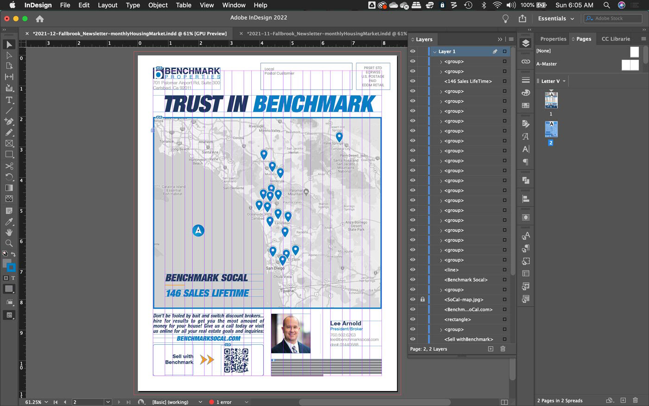649x406 pixels.
Task: Hide the <line> object in Layers
Action: coord(413,270)
